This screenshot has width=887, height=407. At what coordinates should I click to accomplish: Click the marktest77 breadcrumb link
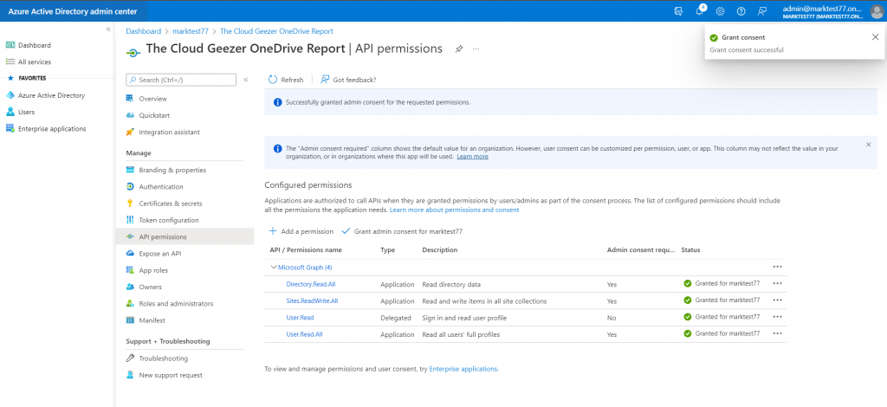pos(190,31)
